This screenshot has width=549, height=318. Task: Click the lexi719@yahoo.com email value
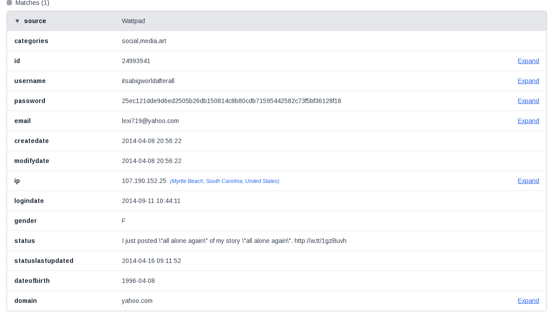click(x=150, y=121)
